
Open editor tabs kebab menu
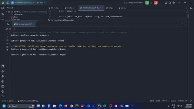pos(186,8)
